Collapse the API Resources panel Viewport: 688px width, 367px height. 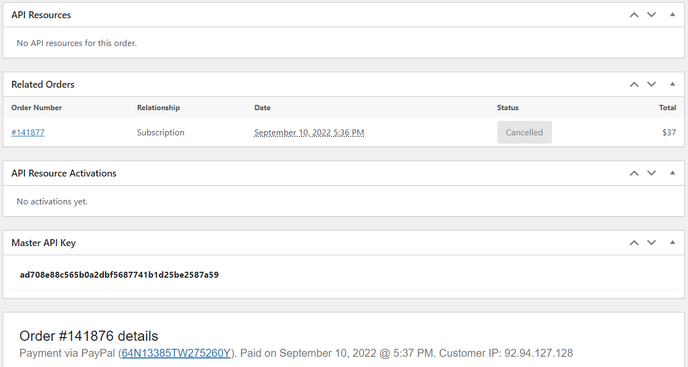pyautogui.click(x=672, y=15)
